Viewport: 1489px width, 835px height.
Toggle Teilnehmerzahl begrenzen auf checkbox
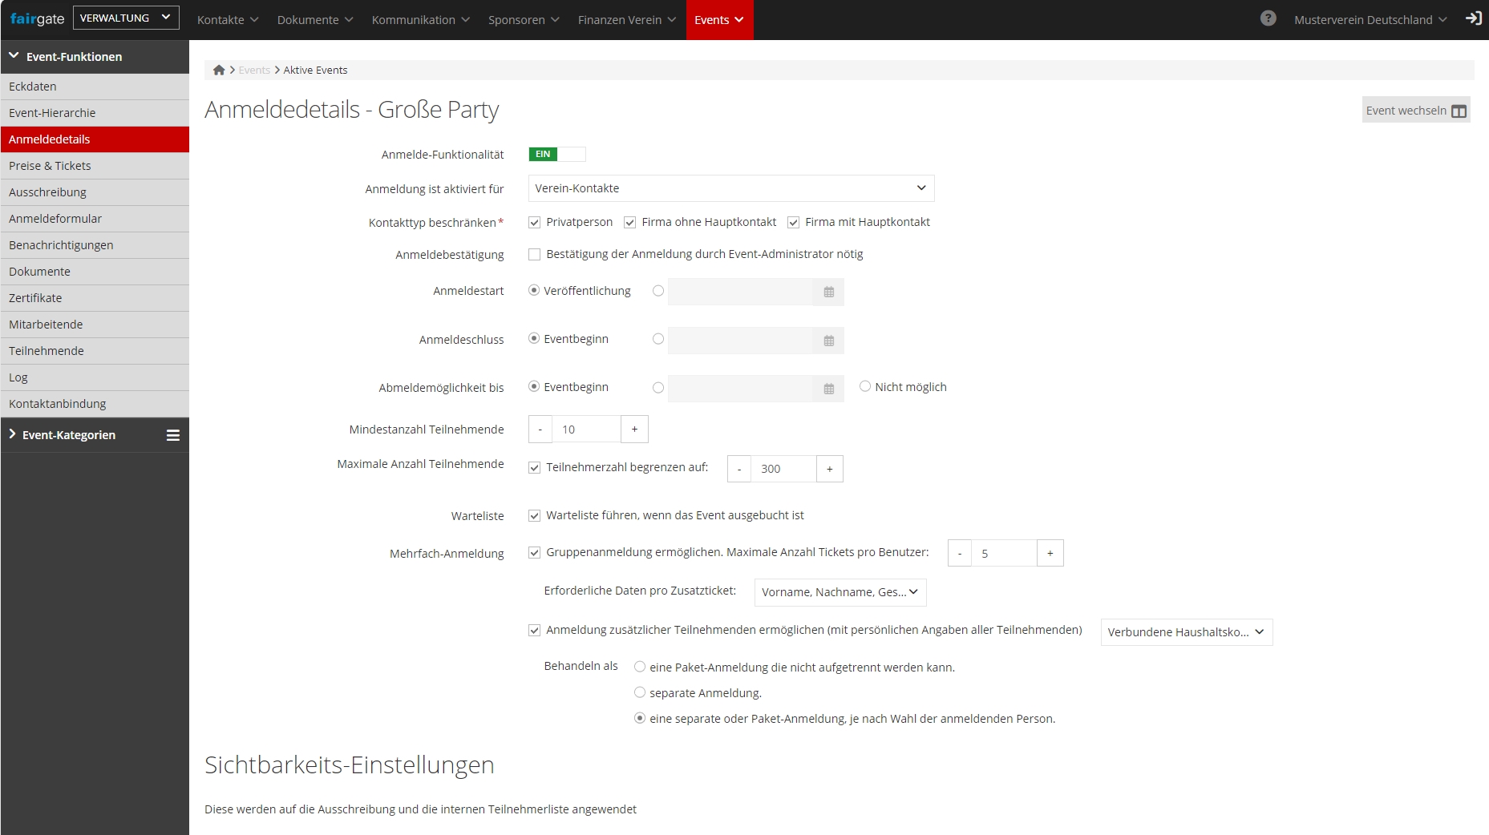pyautogui.click(x=535, y=467)
